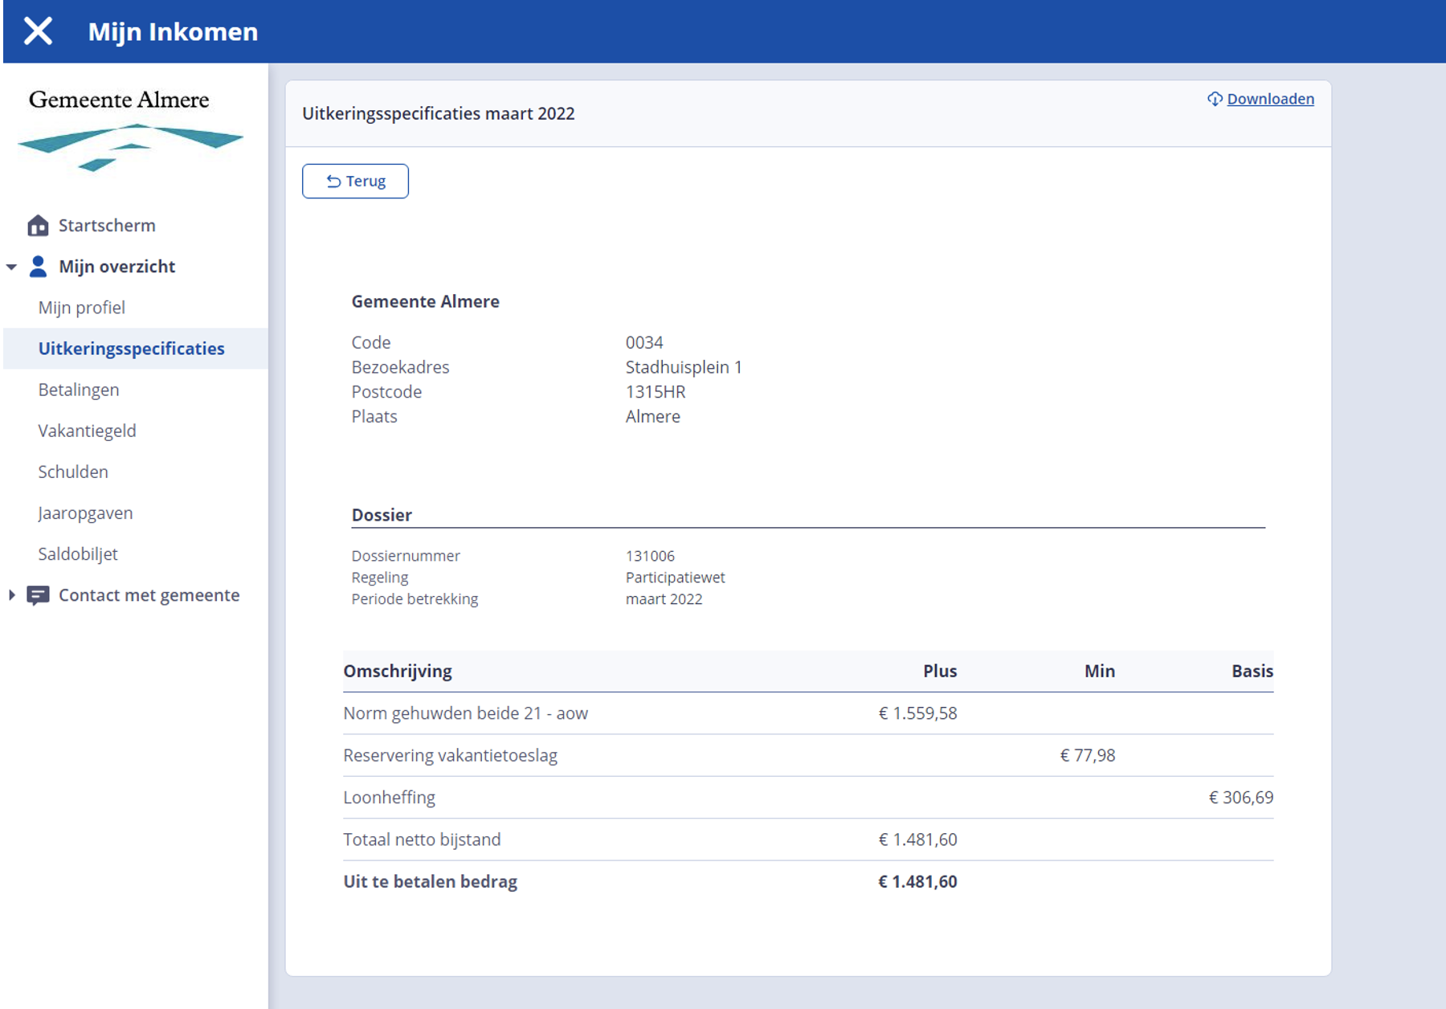View Schulden in the sidebar
Image resolution: width=1446 pixels, height=1009 pixels.
click(73, 472)
